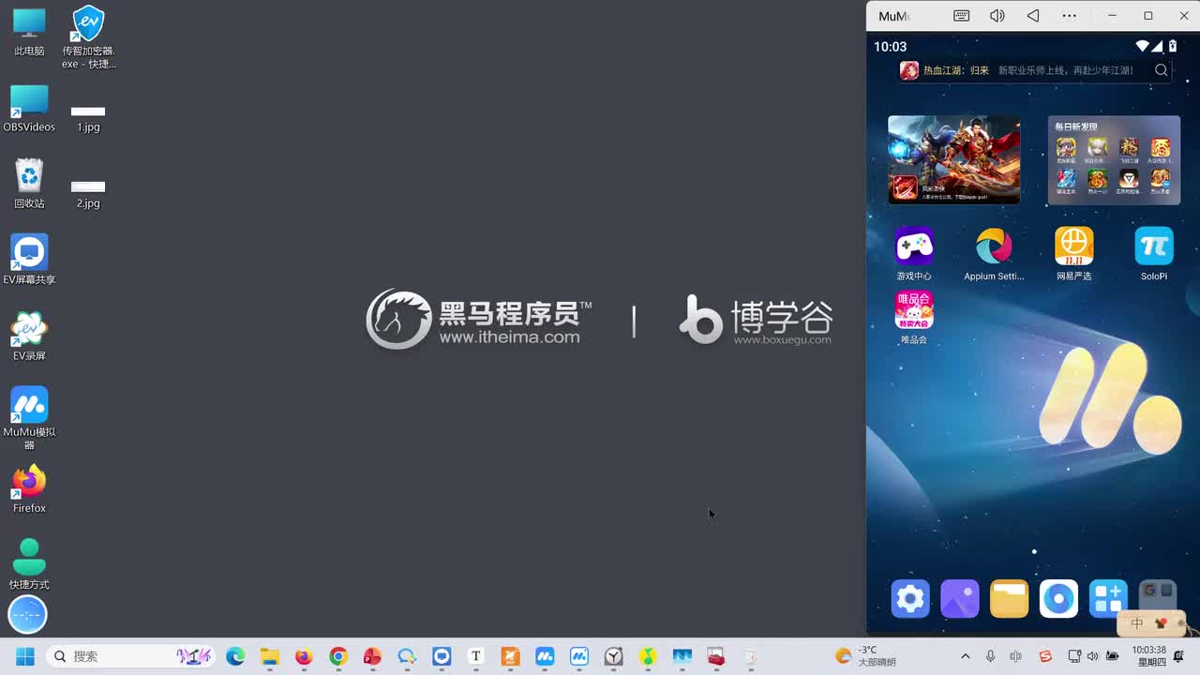Open Firefox from taskbar

coord(304,656)
